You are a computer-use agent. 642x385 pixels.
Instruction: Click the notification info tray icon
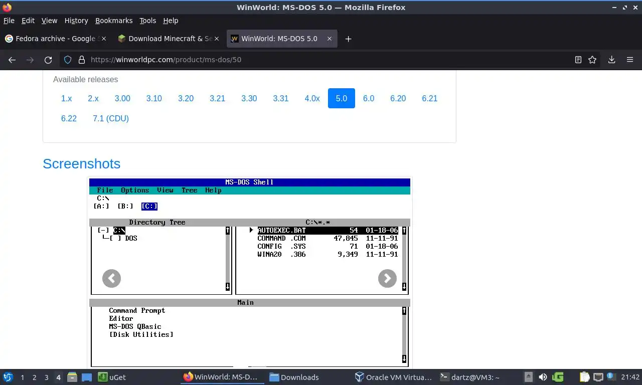tap(611, 376)
